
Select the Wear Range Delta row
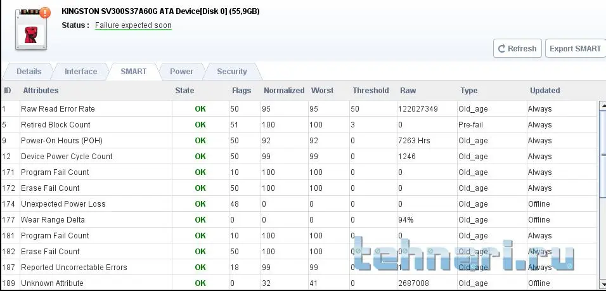300,220
